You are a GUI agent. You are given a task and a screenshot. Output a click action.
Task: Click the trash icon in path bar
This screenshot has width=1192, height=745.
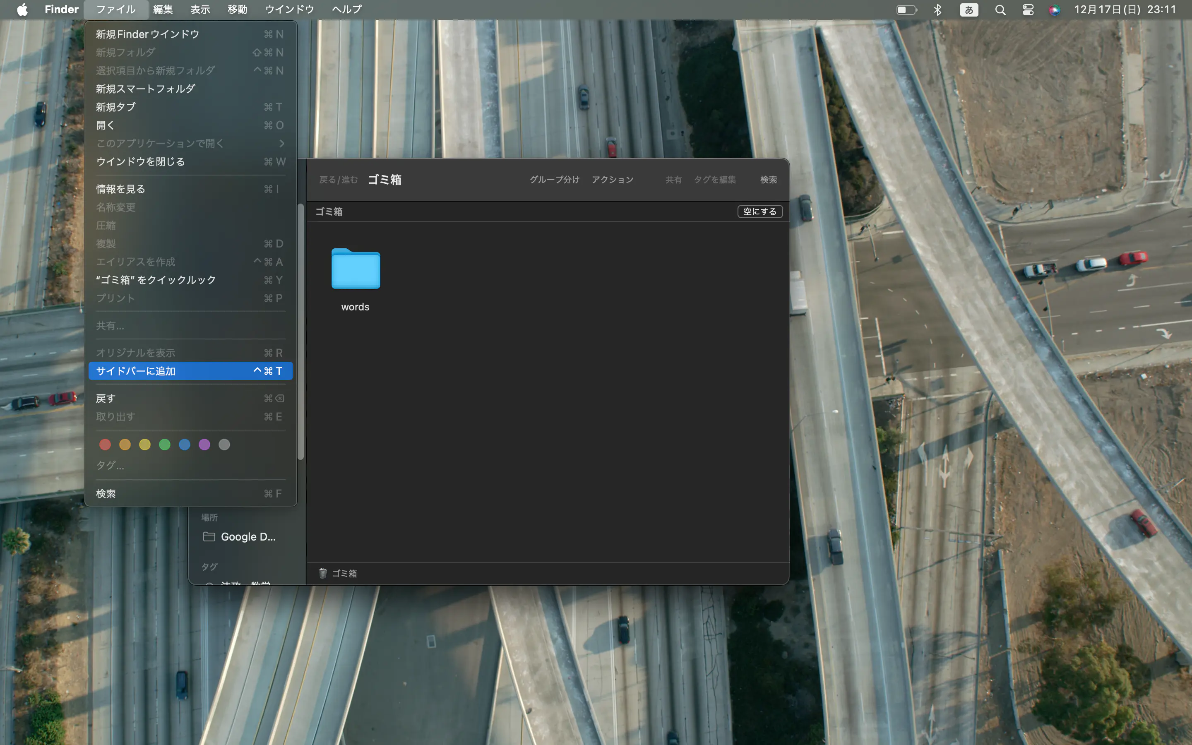(323, 573)
